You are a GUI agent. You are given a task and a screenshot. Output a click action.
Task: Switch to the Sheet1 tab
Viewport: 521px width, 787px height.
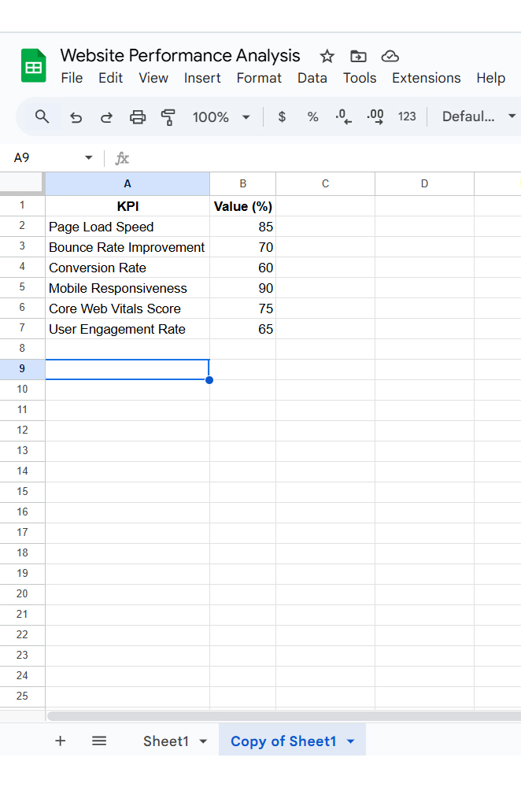click(x=165, y=741)
